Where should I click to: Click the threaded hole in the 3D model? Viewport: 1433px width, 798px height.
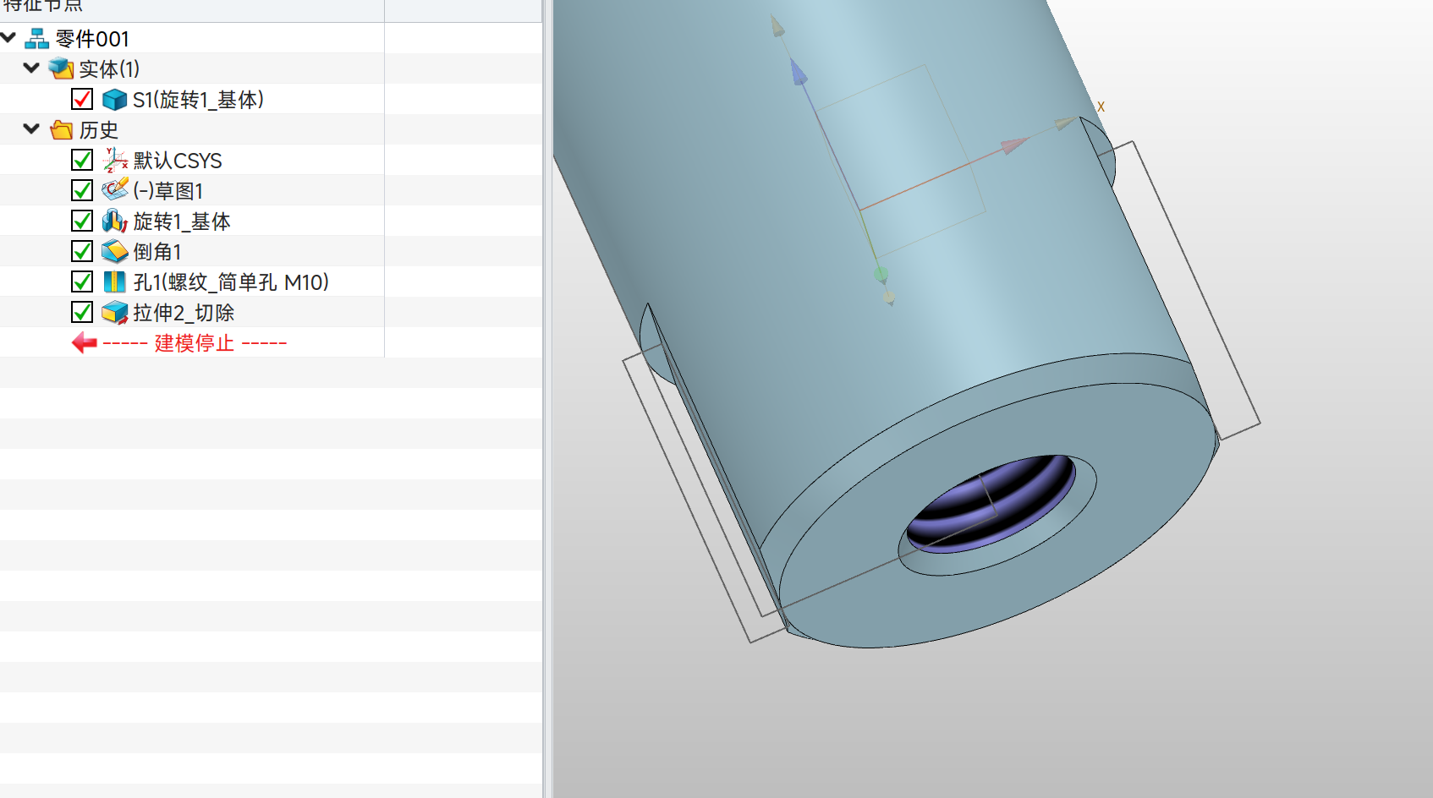(x=991, y=505)
